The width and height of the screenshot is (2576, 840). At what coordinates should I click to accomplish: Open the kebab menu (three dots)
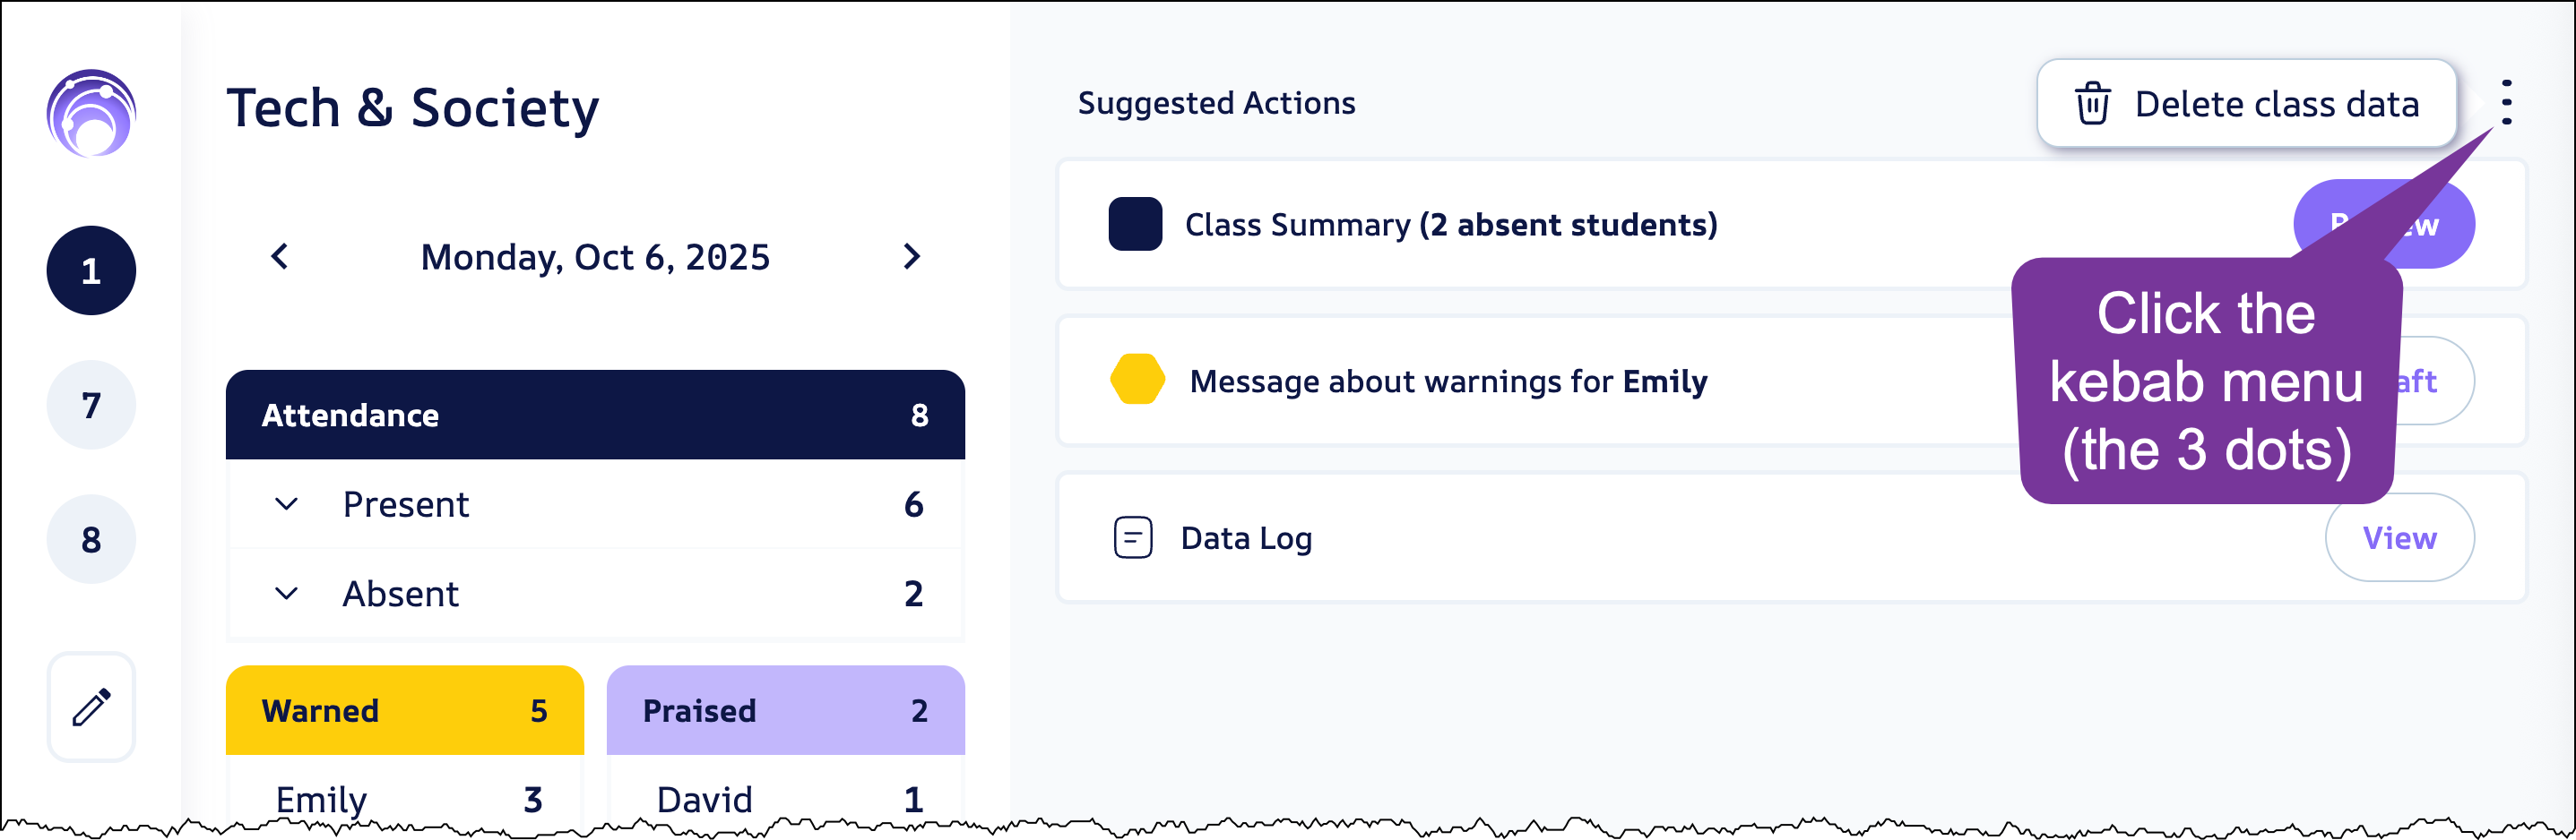click(2506, 103)
